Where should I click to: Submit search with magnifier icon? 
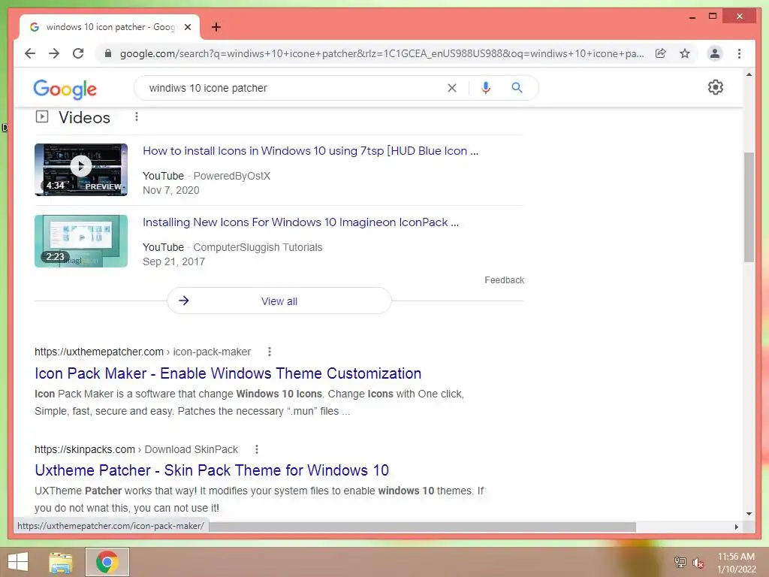click(x=517, y=88)
